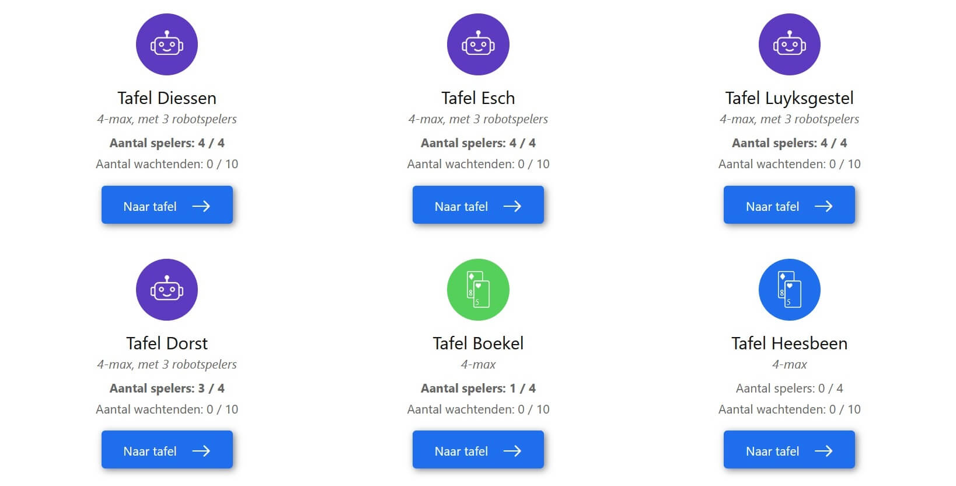The image size is (956, 486).
Task: Open Tafel Boekel using Naar tafel
Action: [x=478, y=450]
